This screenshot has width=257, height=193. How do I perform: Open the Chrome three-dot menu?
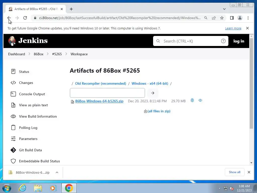pos(248,18)
